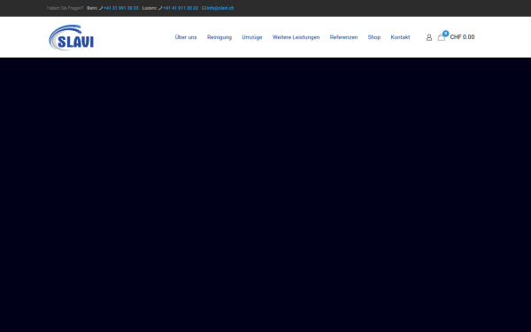Open the user account icon

tap(428, 37)
